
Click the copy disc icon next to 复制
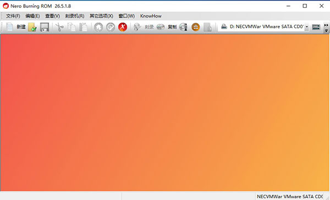tap(161, 27)
